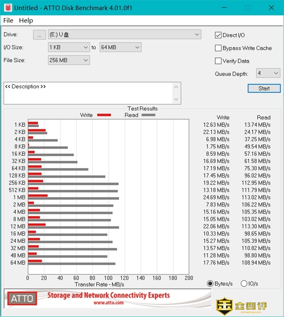The height and width of the screenshot is (317, 284).
Task: Click the browse drive ellipsis button
Action: tap(39, 34)
